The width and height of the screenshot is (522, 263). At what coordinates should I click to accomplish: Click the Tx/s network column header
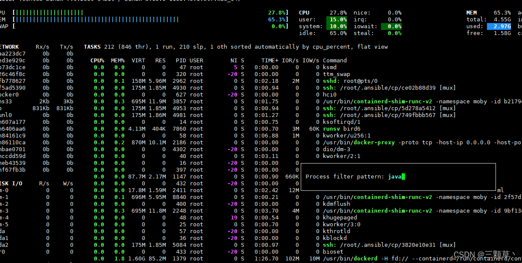tap(67, 47)
